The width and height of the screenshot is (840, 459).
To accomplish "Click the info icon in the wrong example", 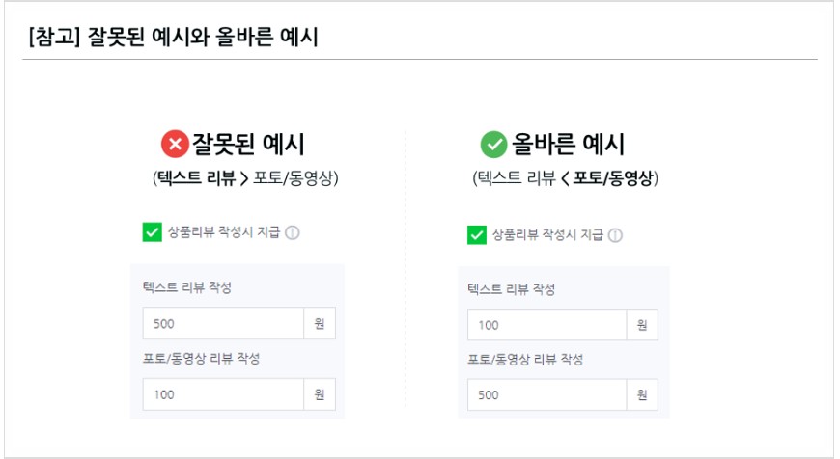I will pyautogui.click(x=294, y=232).
